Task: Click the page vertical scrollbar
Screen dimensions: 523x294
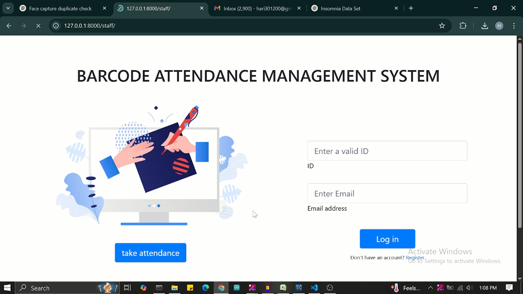Action: click(x=520, y=135)
